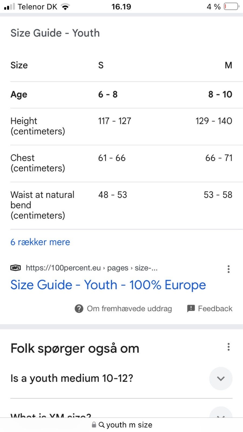Expand the "What is YM size?" chevron
The image size is (243, 432).
(x=221, y=412)
